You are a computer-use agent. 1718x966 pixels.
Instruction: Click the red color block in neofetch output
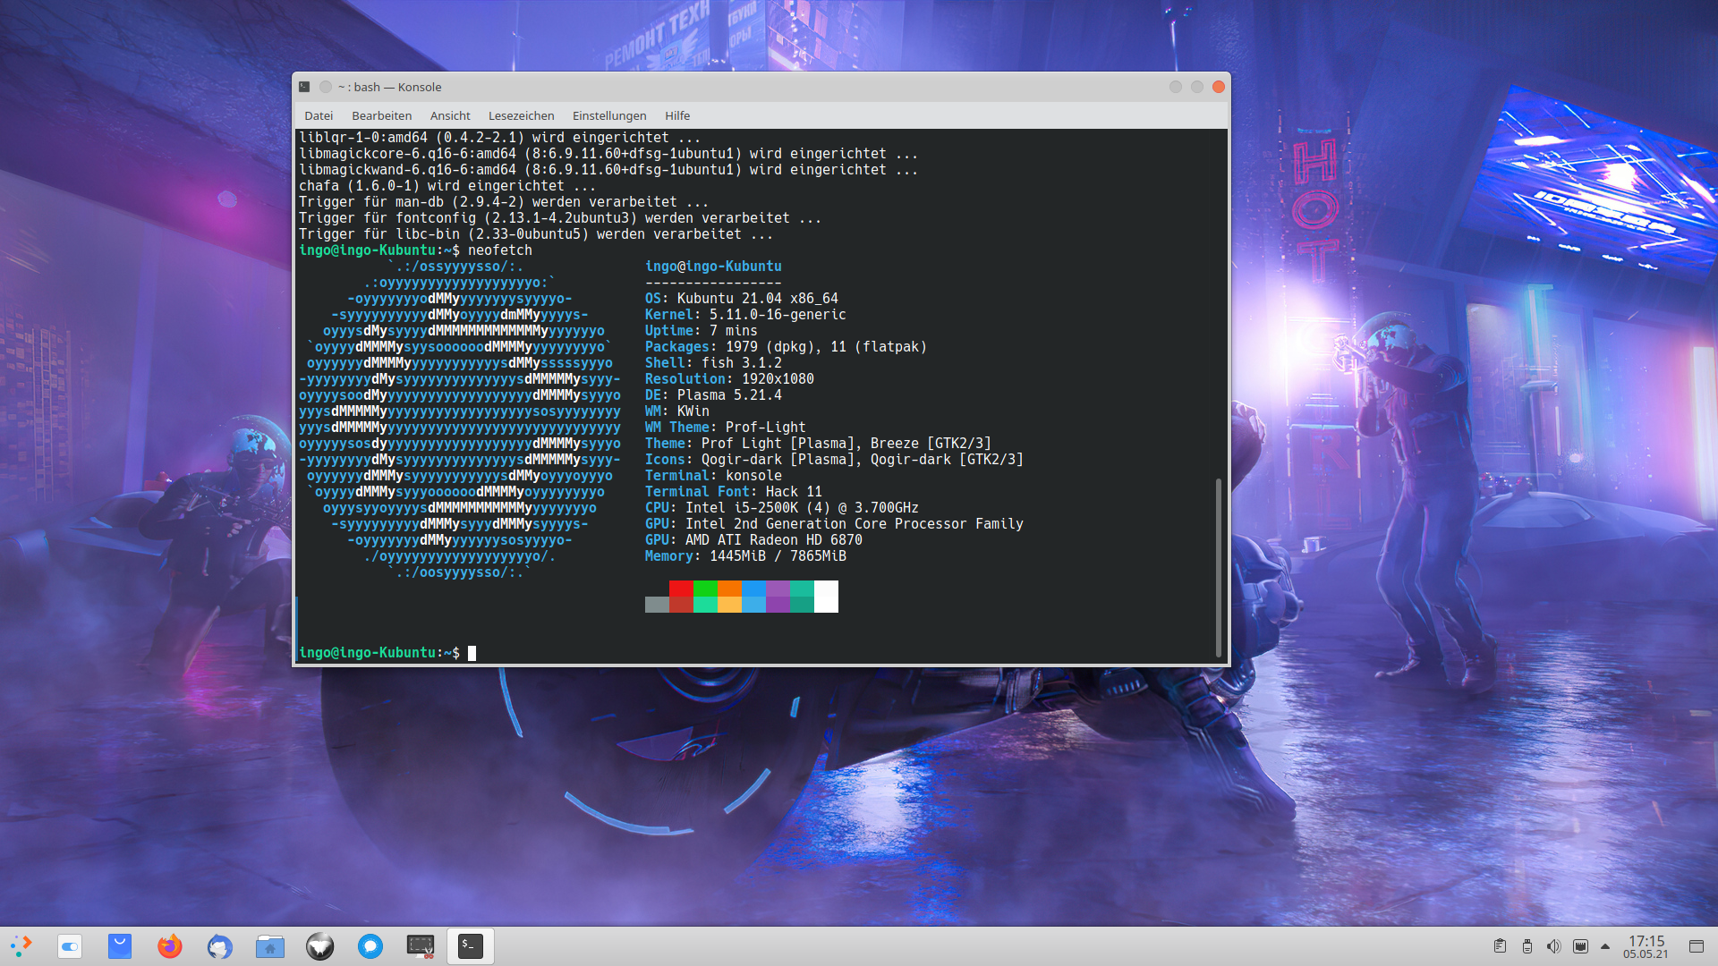pos(681,589)
